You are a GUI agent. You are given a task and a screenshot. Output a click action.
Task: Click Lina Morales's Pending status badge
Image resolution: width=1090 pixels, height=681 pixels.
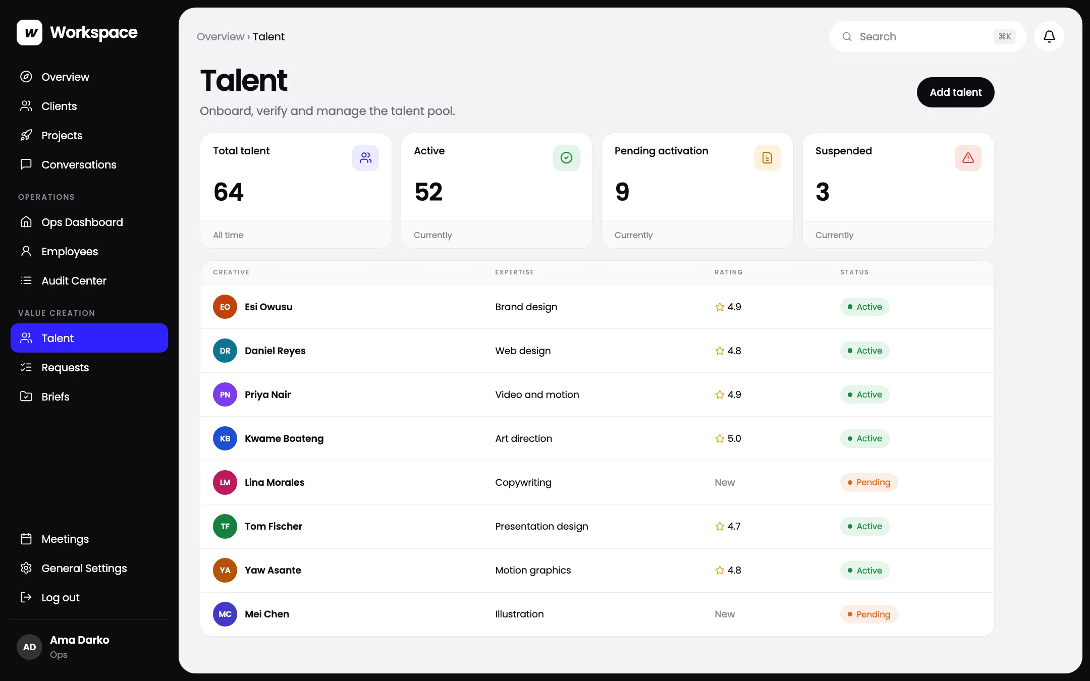(869, 482)
